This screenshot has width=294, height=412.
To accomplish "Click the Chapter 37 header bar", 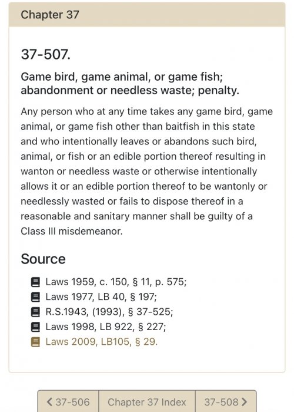I will pos(147,15).
